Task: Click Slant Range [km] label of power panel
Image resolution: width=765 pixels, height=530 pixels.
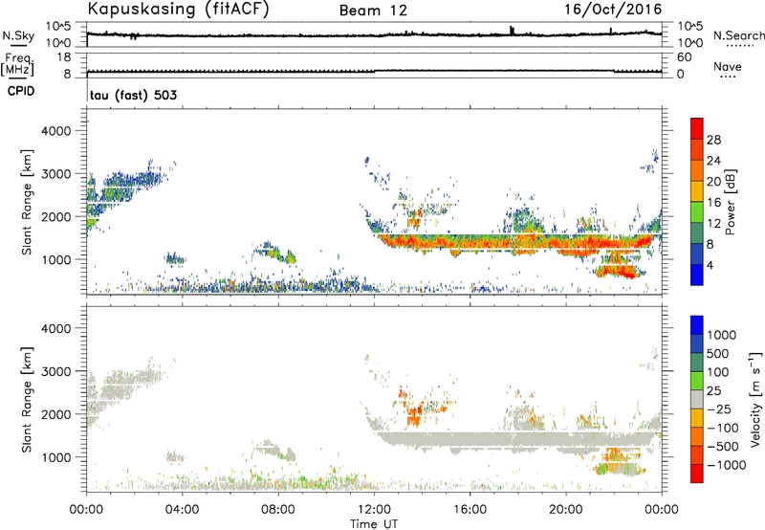Action: click(27, 201)
